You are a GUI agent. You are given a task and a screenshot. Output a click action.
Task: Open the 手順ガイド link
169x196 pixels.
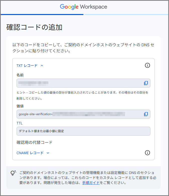[x=91, y=183]
